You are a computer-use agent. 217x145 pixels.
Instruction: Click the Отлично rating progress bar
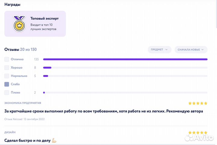[125, 59]
